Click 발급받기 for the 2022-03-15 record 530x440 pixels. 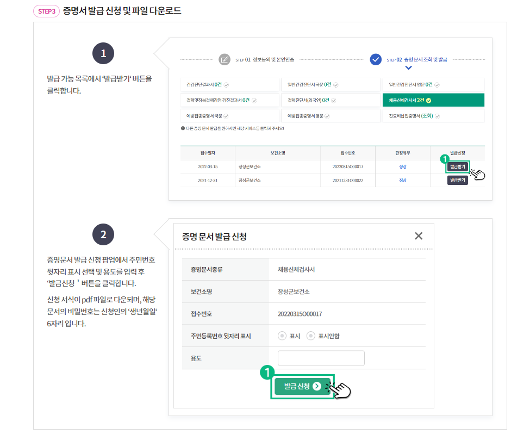click(457, 168)
